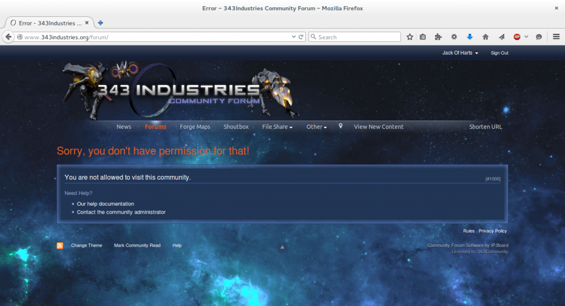The width and height of the screenshot is (565, 306).
Task: Expand the Jack Of Harts user dropdown
Action: pyautogui.click(x=460, y=53)
